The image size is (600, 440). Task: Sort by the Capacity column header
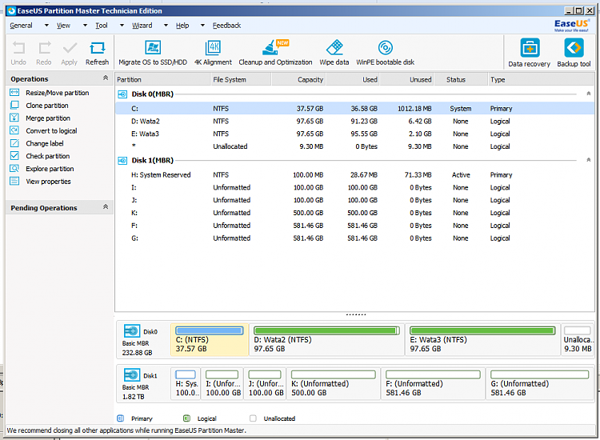pyautogui.click(x=298, y=79)
